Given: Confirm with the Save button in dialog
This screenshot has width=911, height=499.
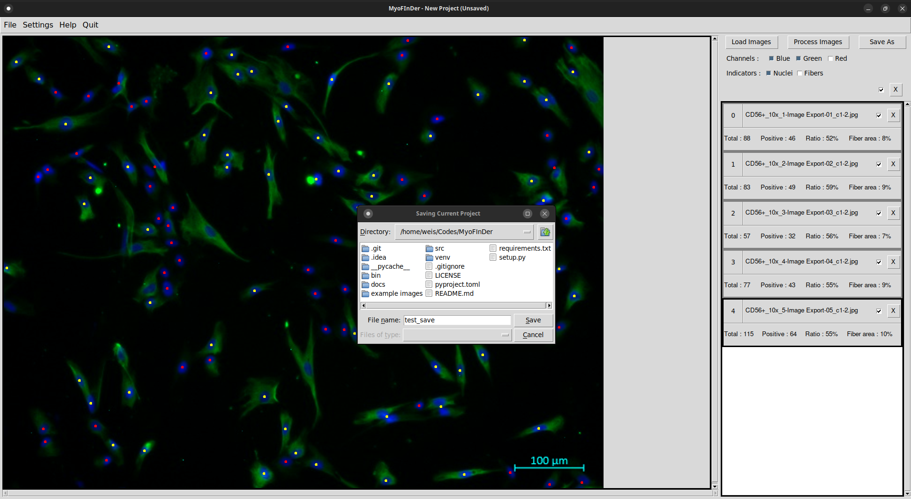Looking at the screenshot, I should click(533, 320).
